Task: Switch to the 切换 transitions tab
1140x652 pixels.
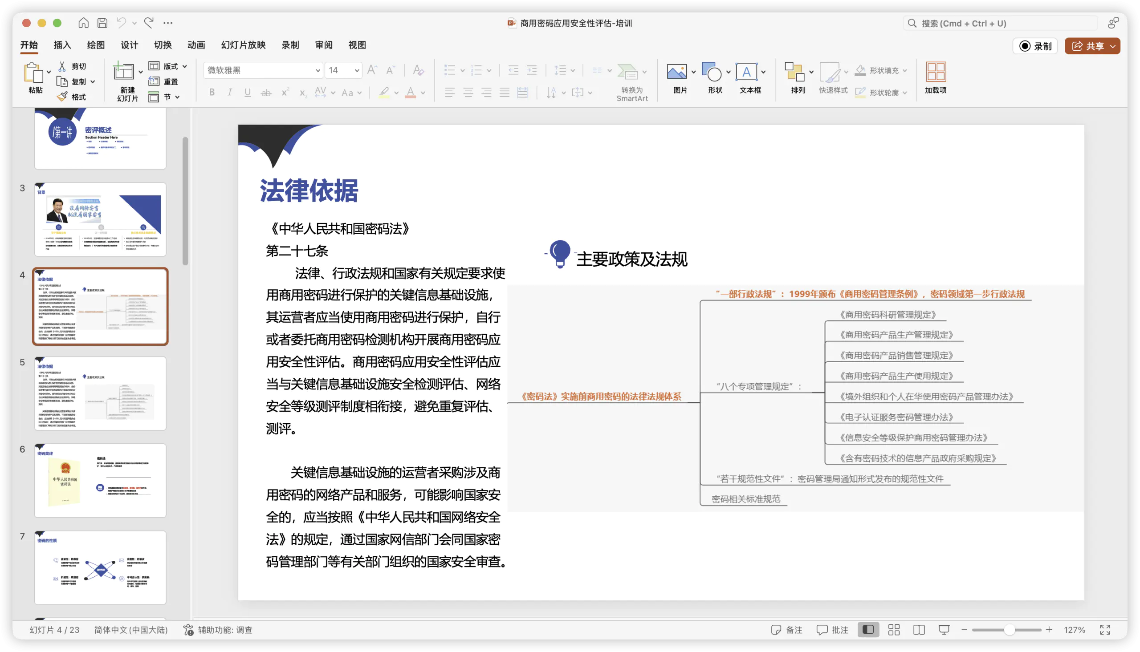Action: click(x=163, y=45)
